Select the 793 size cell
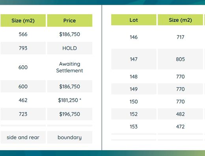 pyautogui.click(x=23, y=48)
